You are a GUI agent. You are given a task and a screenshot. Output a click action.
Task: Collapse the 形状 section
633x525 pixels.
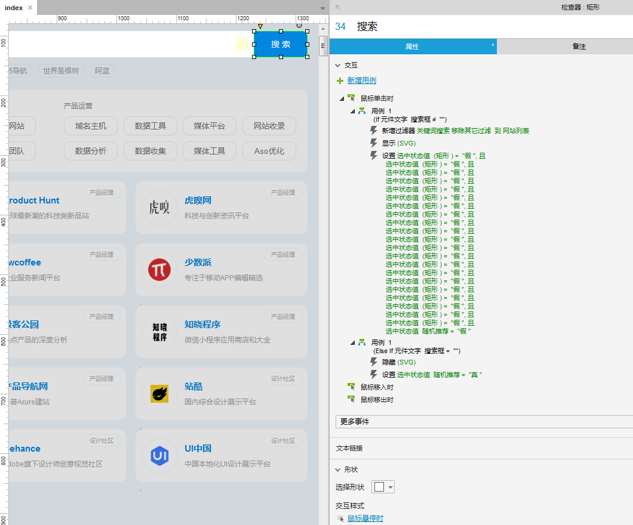tap(338, 470)
